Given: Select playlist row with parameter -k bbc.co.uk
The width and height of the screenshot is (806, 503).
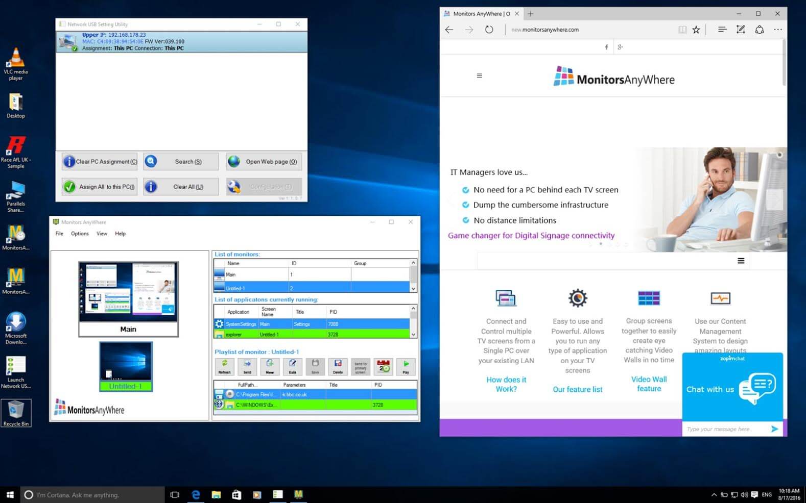Looking at the screenshot, I should tap(315, 394).
